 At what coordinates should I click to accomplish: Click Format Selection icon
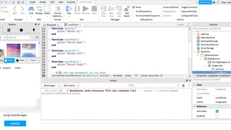[57, 9]
